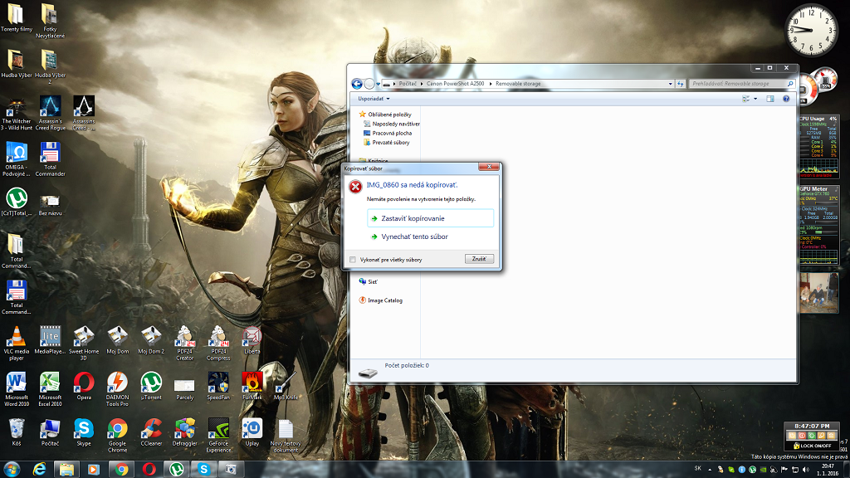Launch PDF24 Creator shortcut

184,344
